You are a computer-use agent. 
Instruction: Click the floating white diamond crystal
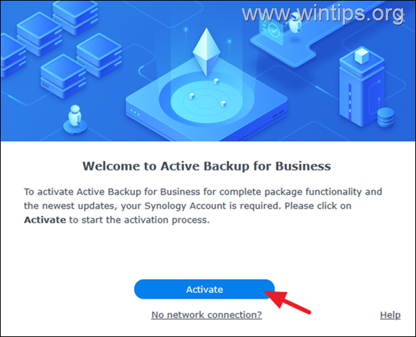(207, 52)
